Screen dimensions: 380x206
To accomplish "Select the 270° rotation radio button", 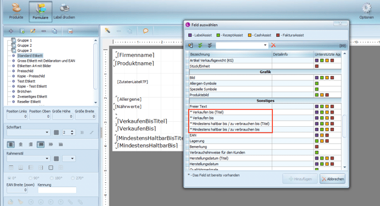I will coord(73,178).
